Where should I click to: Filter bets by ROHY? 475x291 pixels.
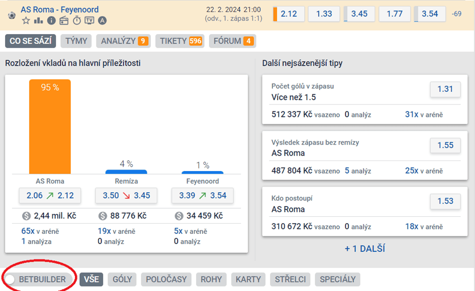point(211,279)
